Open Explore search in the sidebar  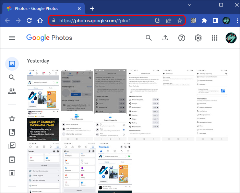tap(12, 78)
